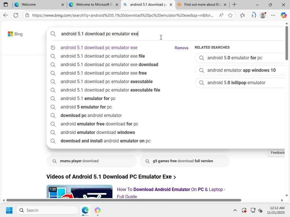This screenshot has height=217, width=290.
Task: Open Settings and more ellipsis
Action: click(273, 15)
